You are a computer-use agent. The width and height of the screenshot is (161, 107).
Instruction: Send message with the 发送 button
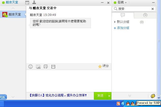click(100, 96)
